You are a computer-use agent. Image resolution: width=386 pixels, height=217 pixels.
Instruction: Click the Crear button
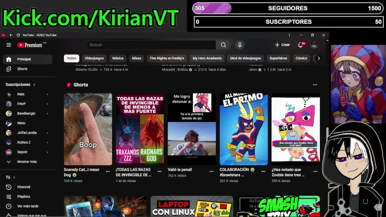[x=282, y=45]
